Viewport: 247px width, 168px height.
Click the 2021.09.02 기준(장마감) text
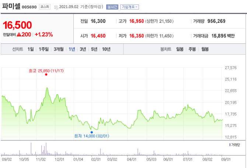pyautogui.click(x=81, y=7)
